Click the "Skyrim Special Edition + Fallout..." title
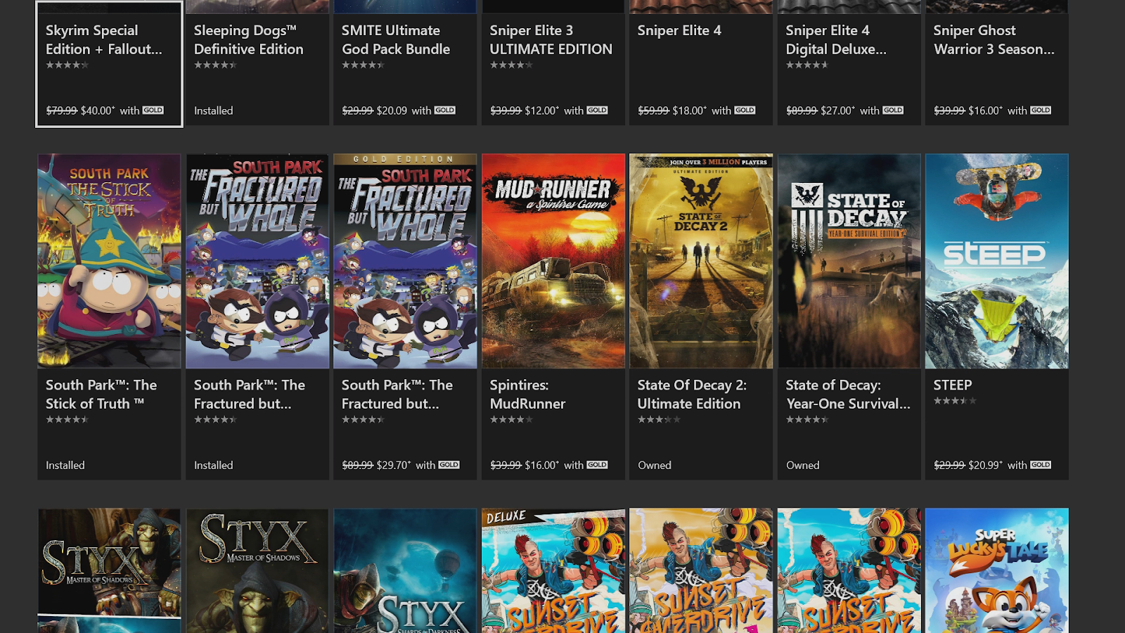 point(104,40)
